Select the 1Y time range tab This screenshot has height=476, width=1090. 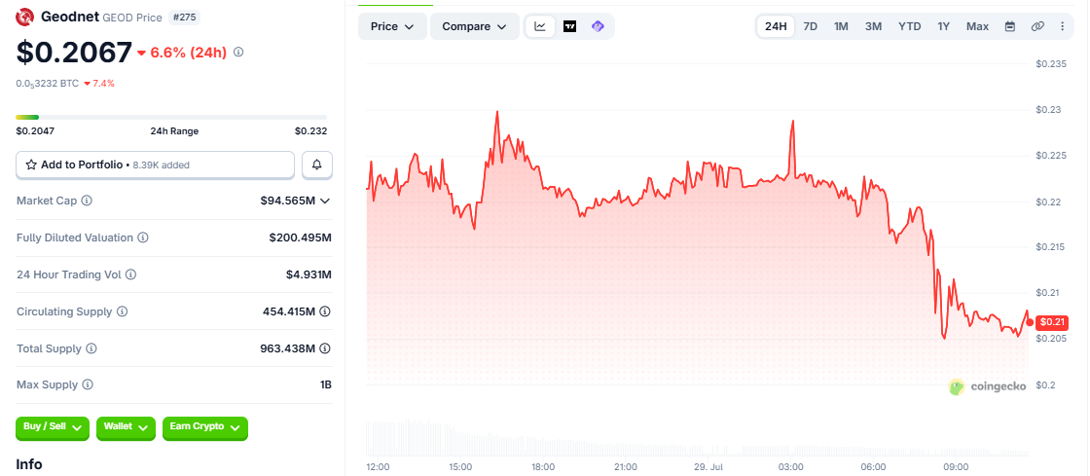tap(943, 26)
